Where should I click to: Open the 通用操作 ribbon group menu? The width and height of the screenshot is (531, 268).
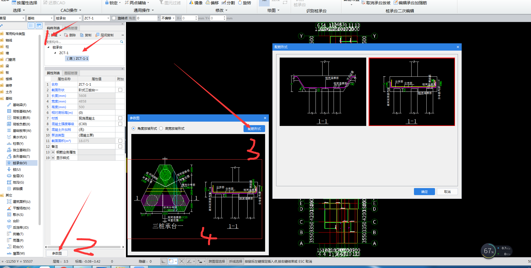pyautogui.click(x=144, y=10)
